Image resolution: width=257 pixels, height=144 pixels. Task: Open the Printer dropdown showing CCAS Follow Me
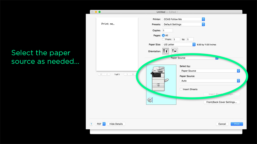point(184,20)
